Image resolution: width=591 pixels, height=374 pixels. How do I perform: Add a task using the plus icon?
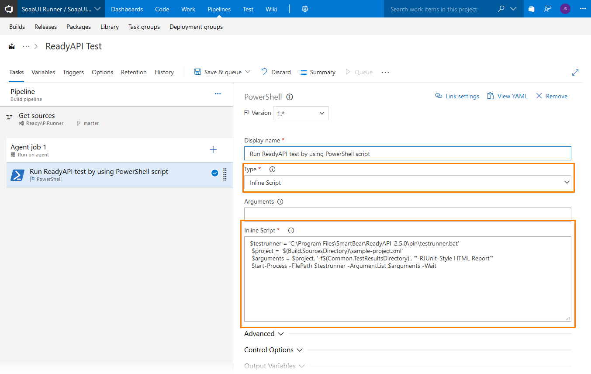pos(213,149)
